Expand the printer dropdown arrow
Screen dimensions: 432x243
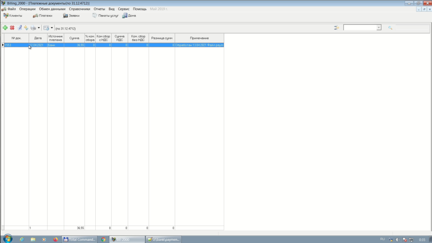click(x=39, y=28)
